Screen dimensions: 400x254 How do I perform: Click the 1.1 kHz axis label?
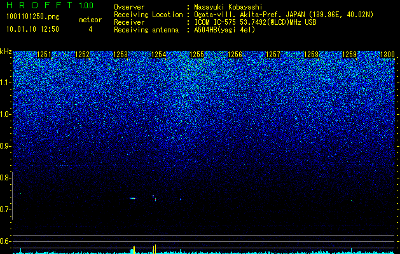click(5, 83)
